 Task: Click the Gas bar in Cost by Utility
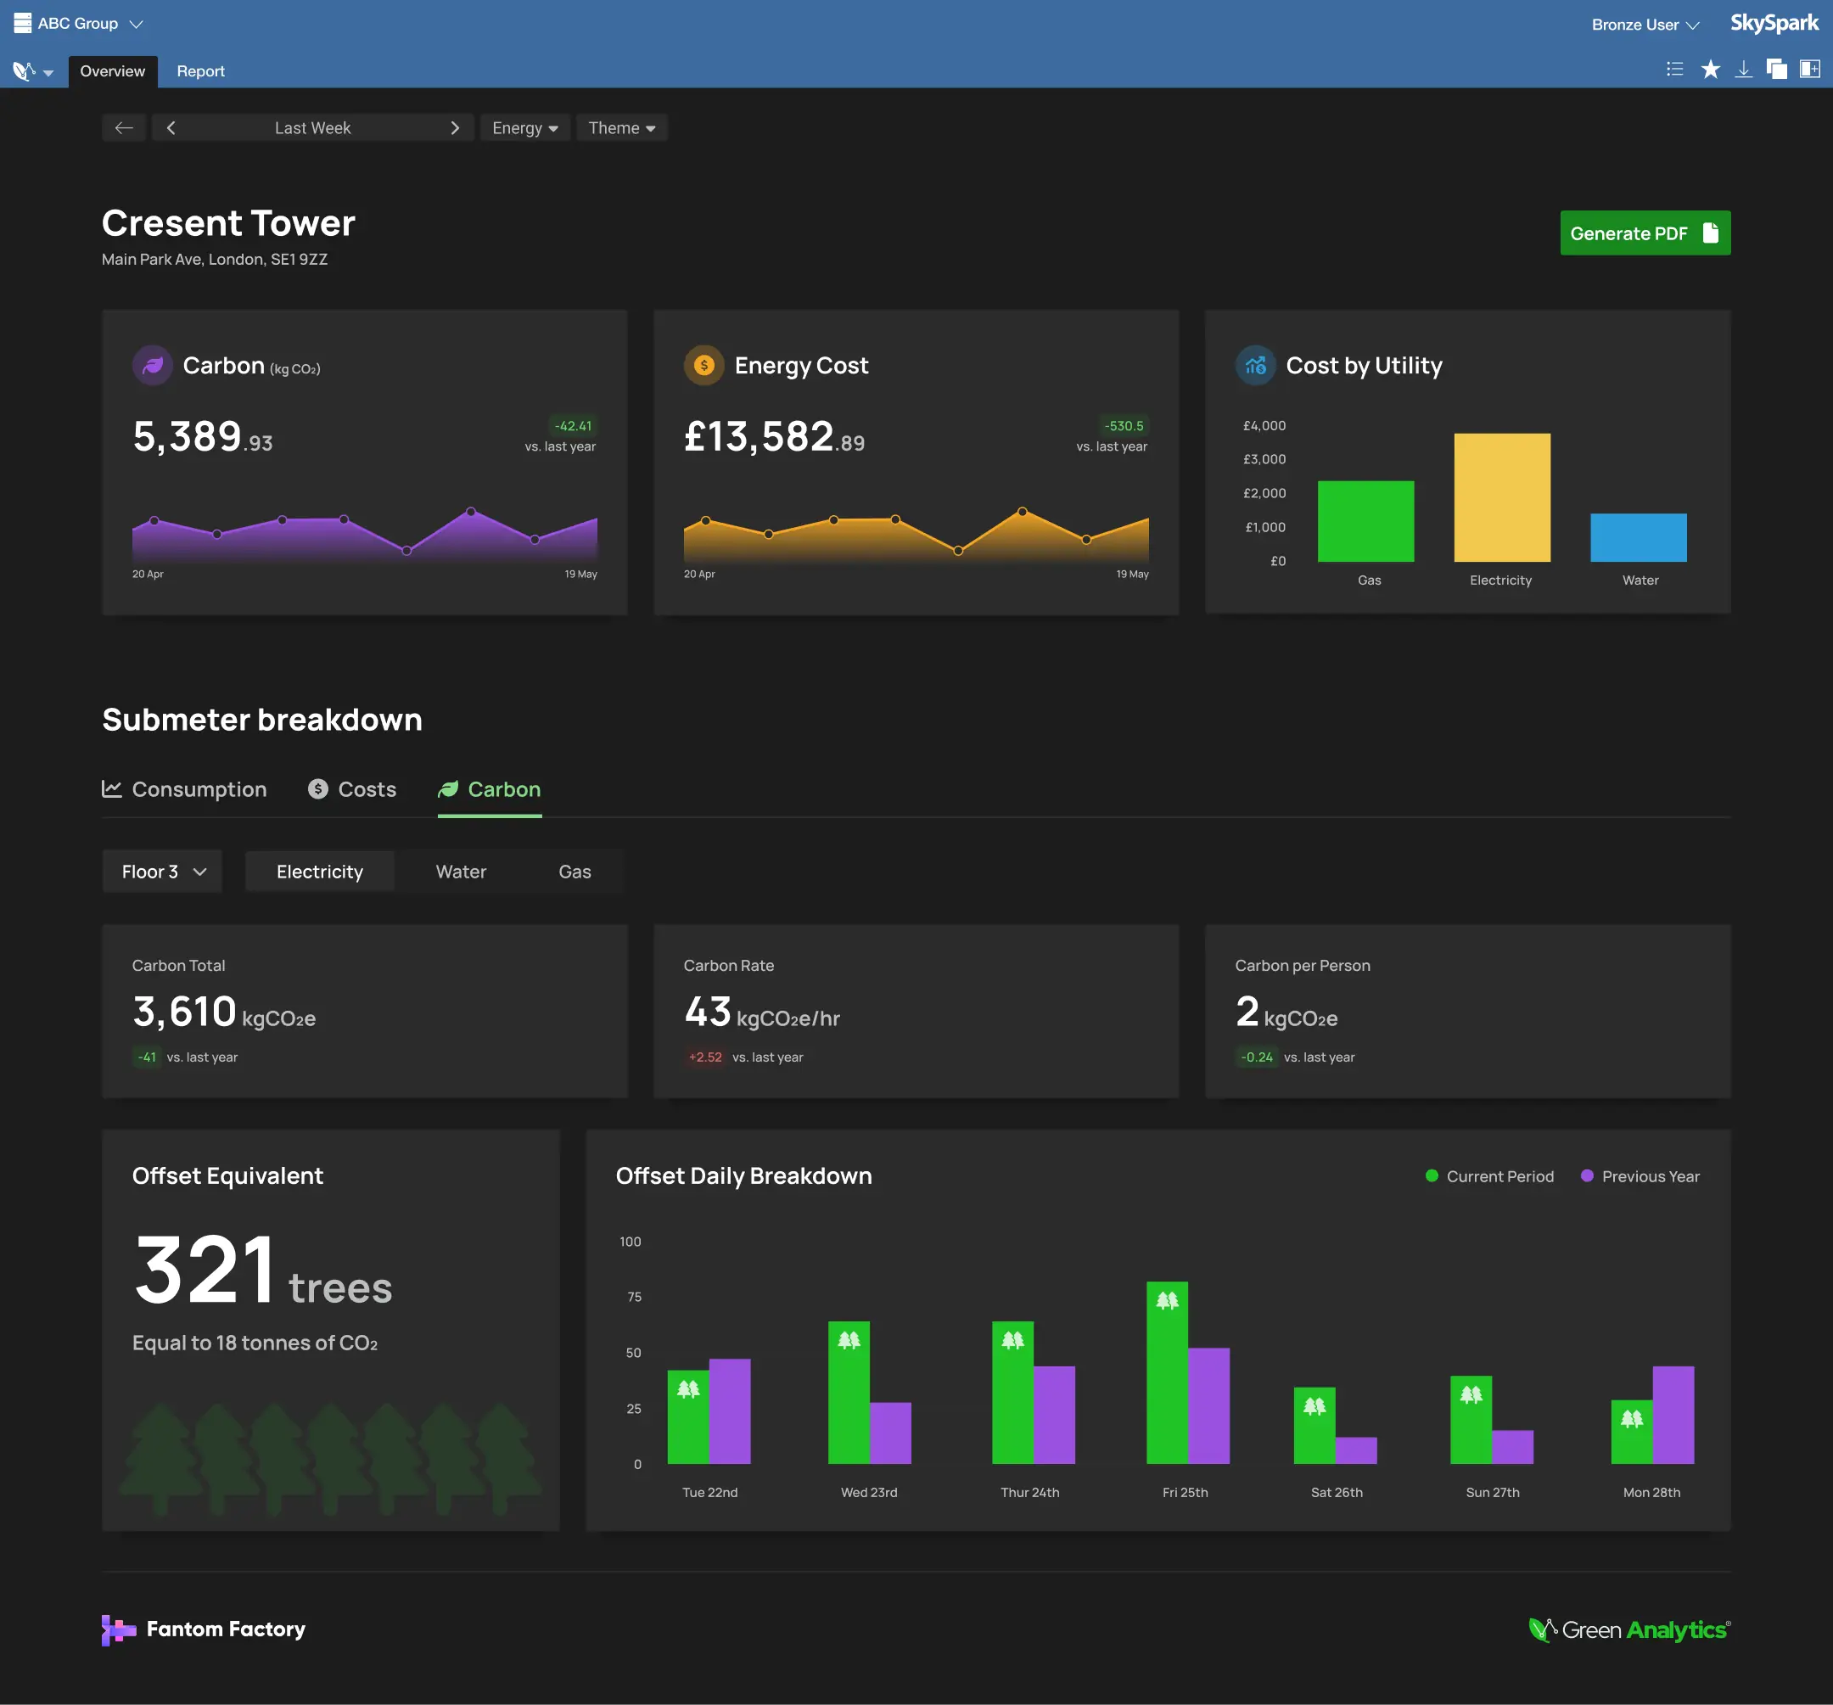click(1367, 521)
